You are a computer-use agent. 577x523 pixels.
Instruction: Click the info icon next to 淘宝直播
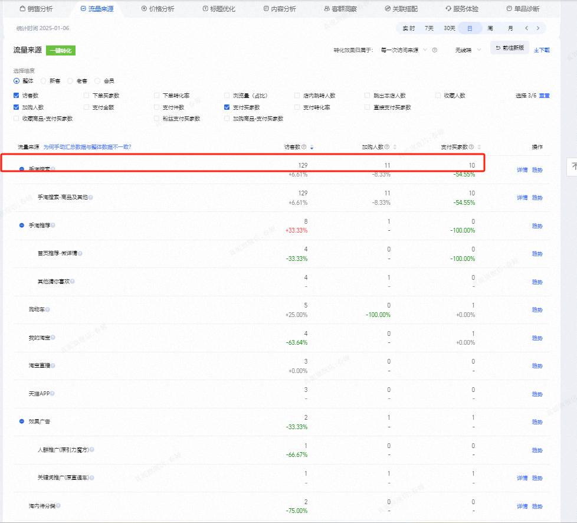pyautogui.click(x=53, y=366)
